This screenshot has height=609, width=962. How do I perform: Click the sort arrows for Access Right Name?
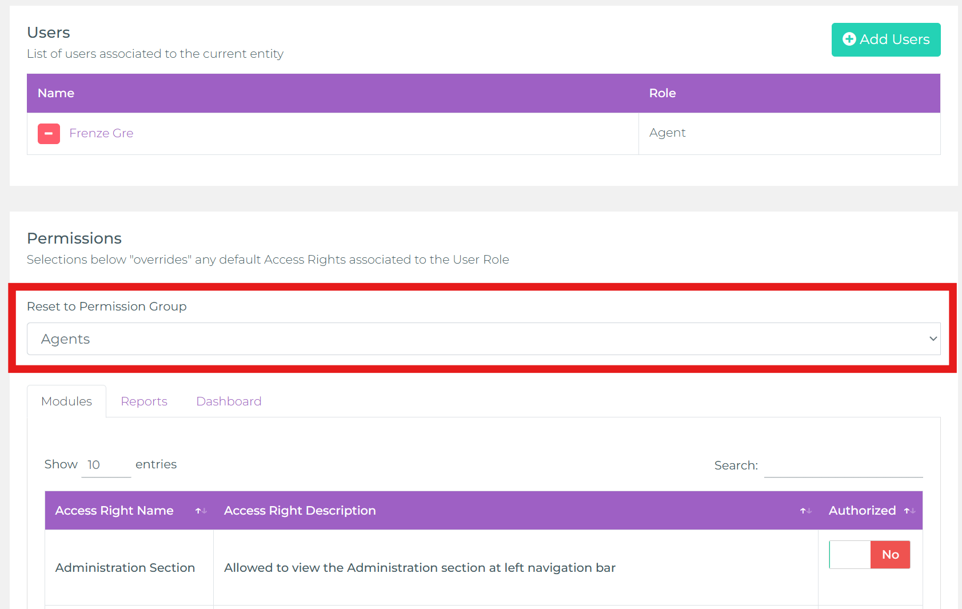[201, 511]
